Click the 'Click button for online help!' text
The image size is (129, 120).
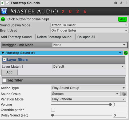pyautogui.click(x=28, y=19)
